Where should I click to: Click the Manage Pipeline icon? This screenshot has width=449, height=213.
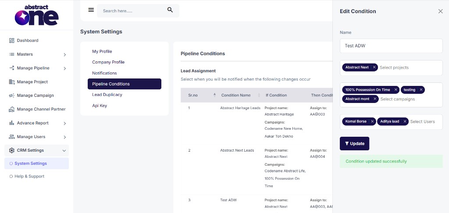(x=12, y=68)
